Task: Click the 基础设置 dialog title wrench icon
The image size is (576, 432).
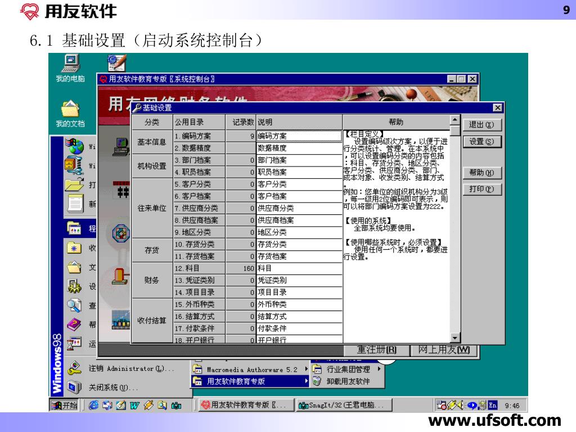Action: coord(137,107)
